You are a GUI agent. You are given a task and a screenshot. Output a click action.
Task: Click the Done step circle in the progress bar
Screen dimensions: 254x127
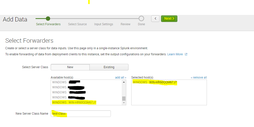pyautogui.click(x=141, y=18)
